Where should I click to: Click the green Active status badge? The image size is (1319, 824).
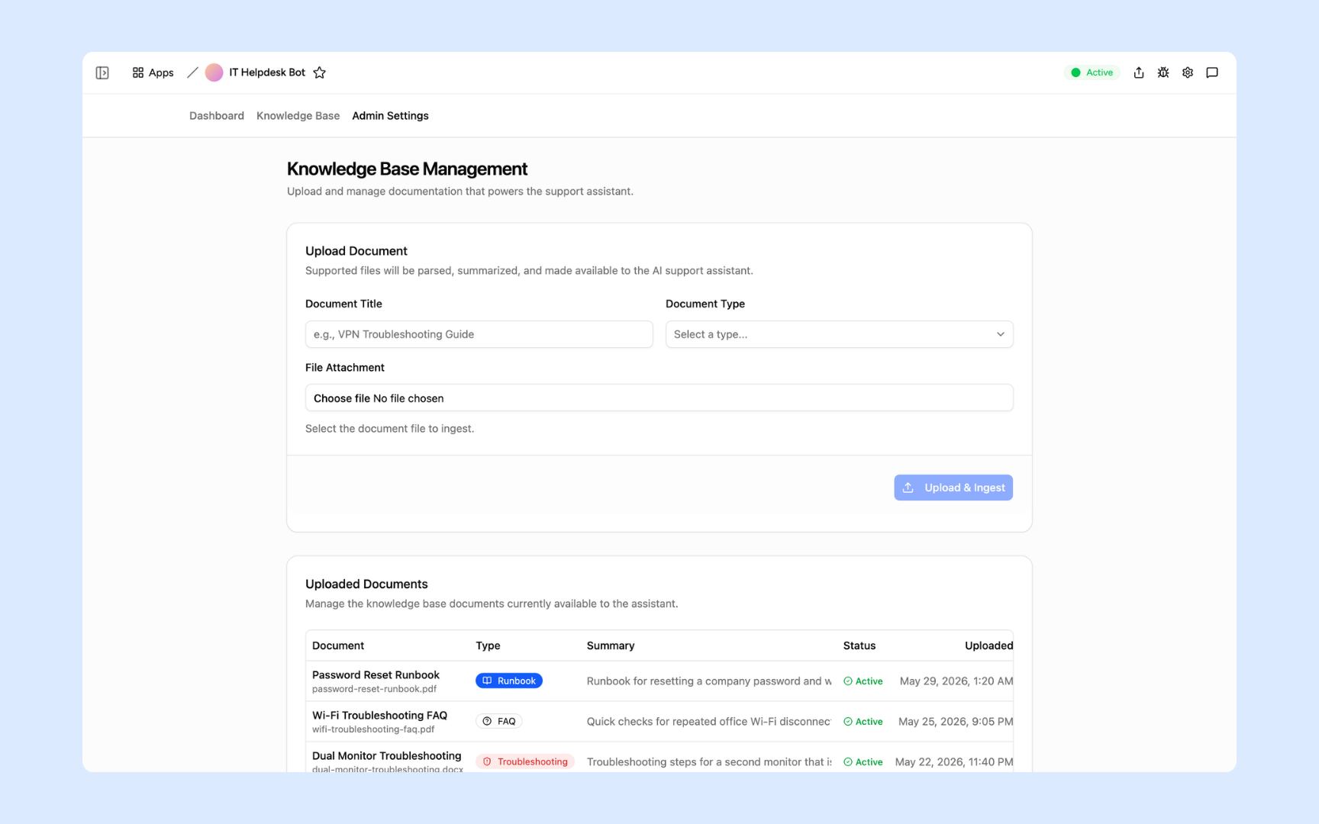(1092, 72)
